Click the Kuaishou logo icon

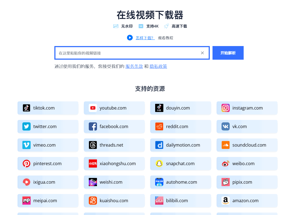pyautogui.click(x=93, y=201)
